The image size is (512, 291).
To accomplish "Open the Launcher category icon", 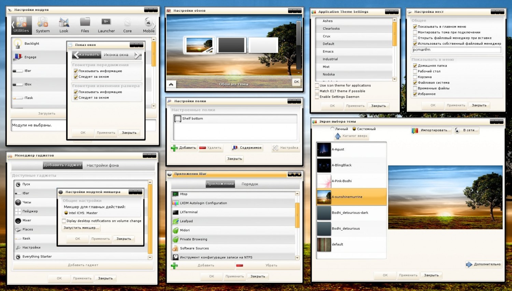I will (106, 25).
